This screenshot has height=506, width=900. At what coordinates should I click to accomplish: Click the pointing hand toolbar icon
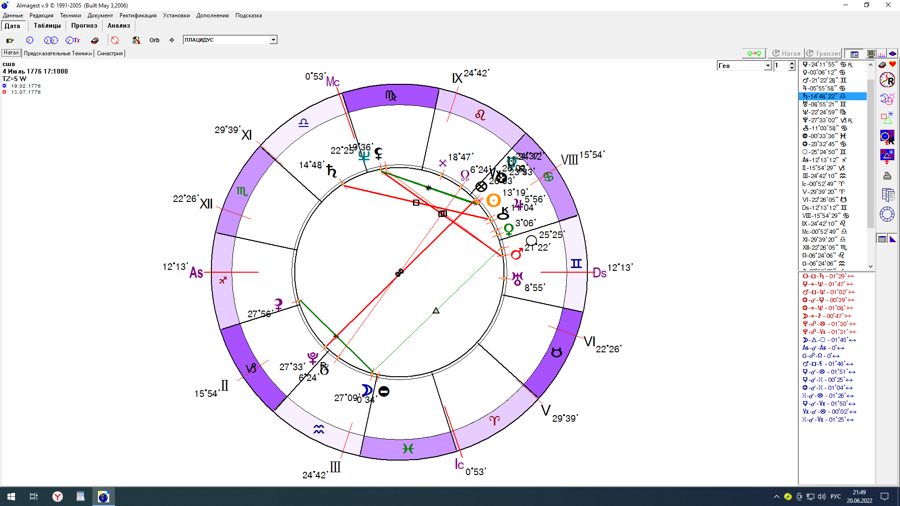click(x=10, y=40)
